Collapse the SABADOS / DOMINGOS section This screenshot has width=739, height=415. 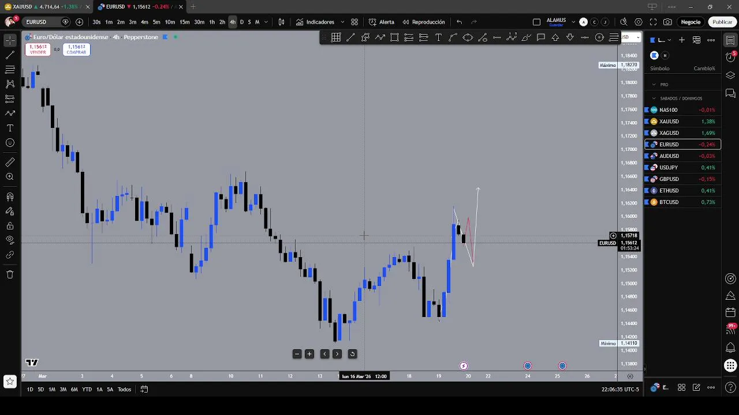pyautogui.click(x=654, y=98)
